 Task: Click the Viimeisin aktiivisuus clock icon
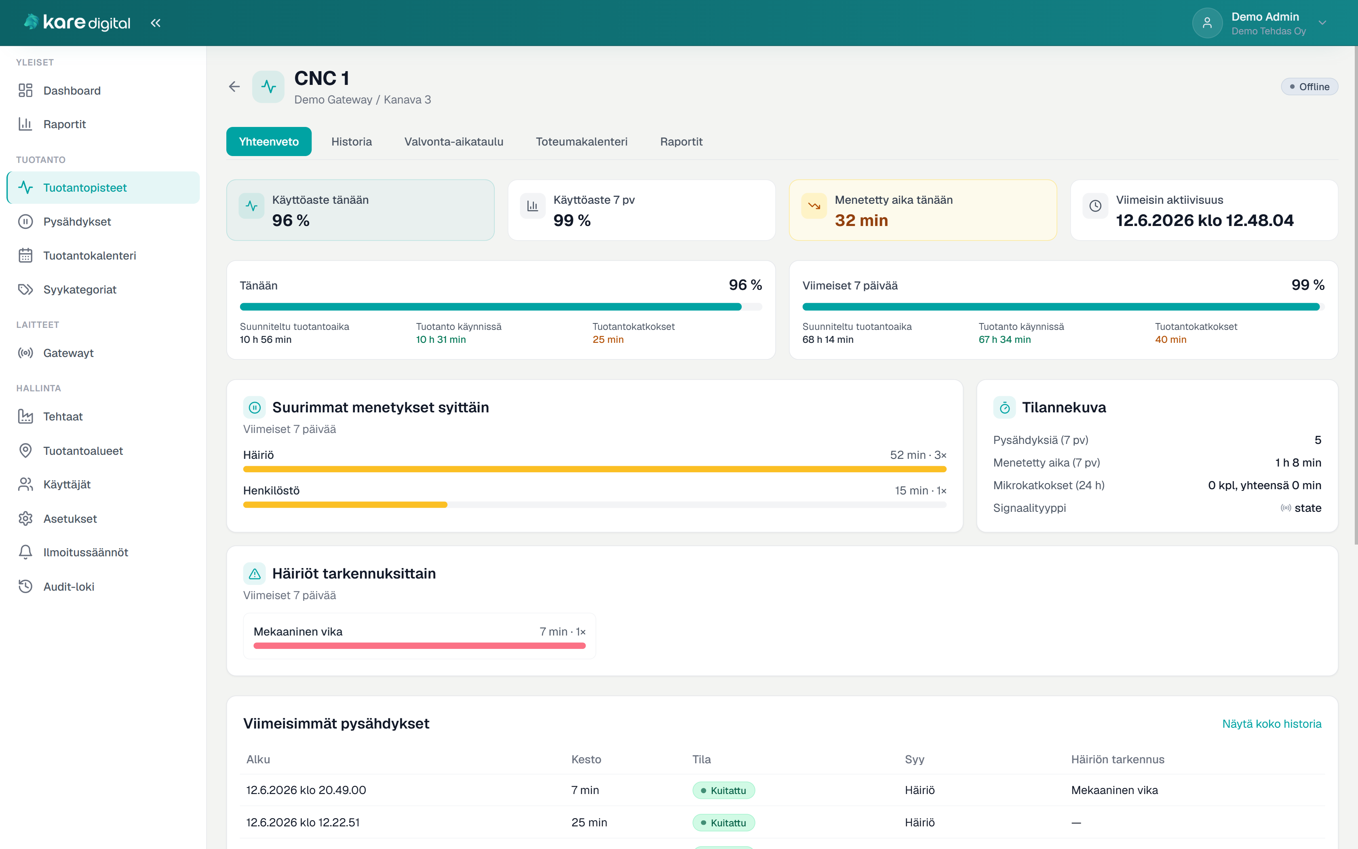tap(1095, 206)
